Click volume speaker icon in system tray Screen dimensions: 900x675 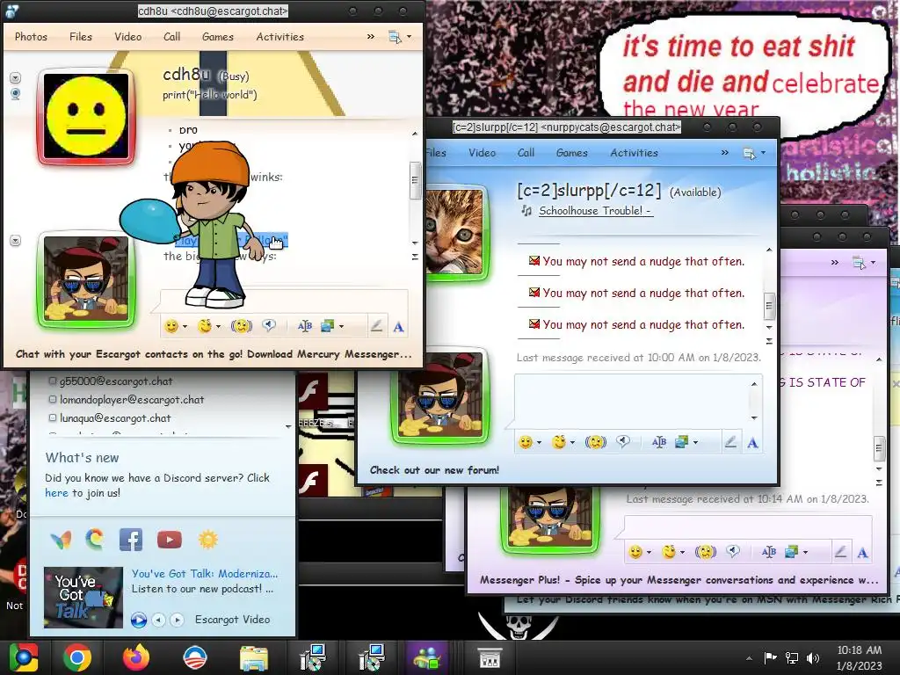tap(813, 657)
